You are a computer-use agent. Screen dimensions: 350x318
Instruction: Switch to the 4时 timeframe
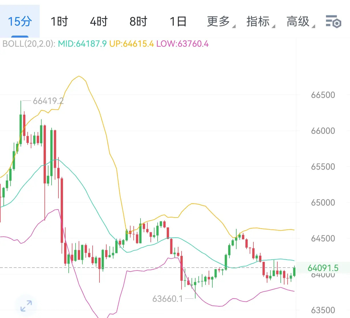99,21
